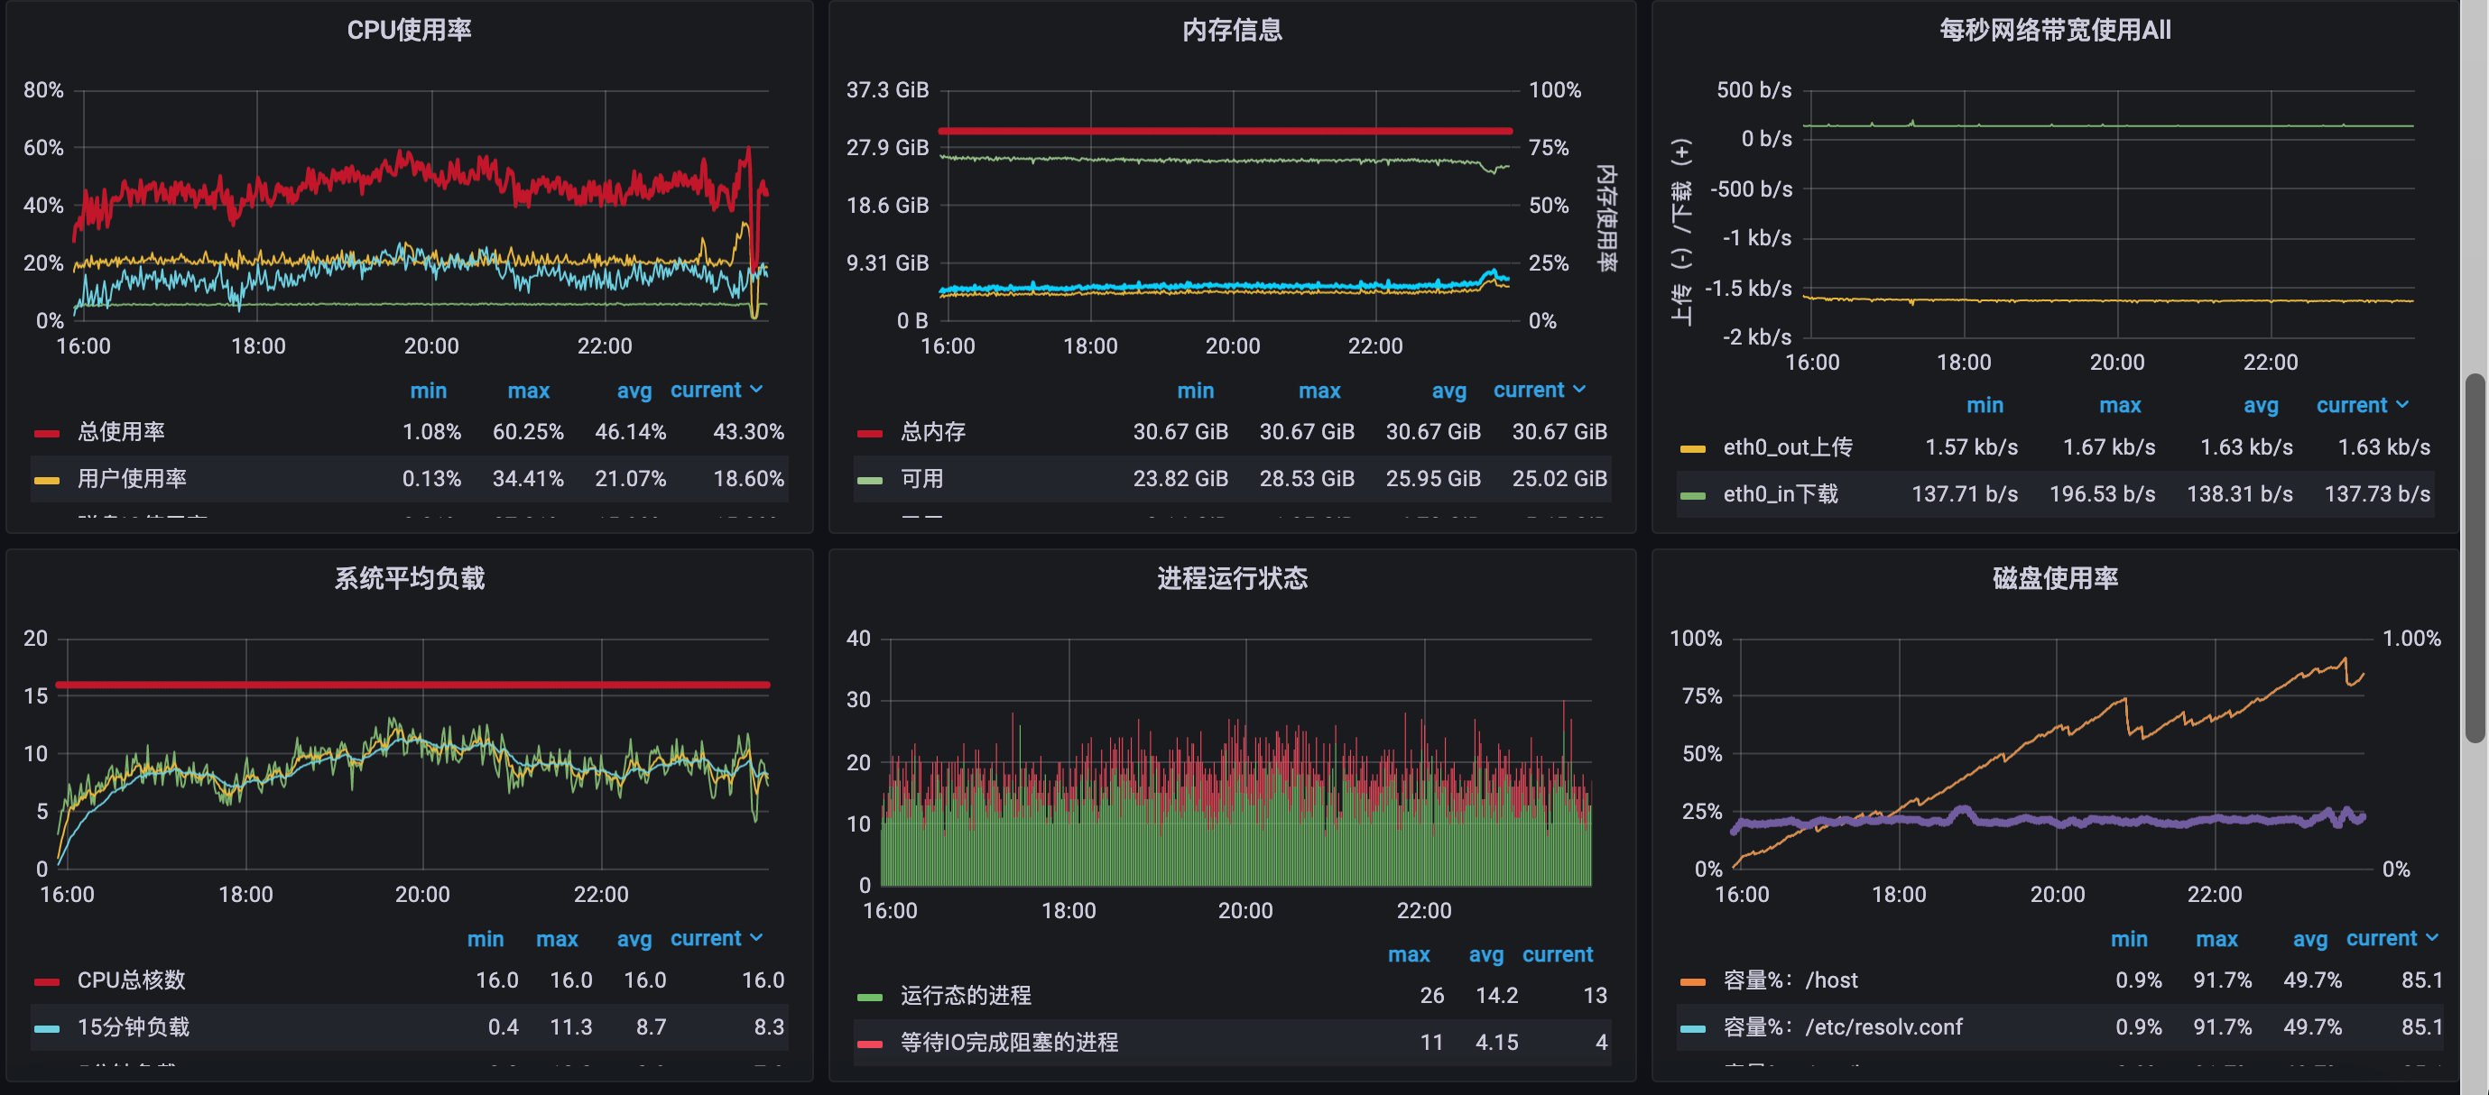Open the 进程运行状态 panel header menu
The width and height of the screenshot is (2489, 1095).
coord(1231,578)
